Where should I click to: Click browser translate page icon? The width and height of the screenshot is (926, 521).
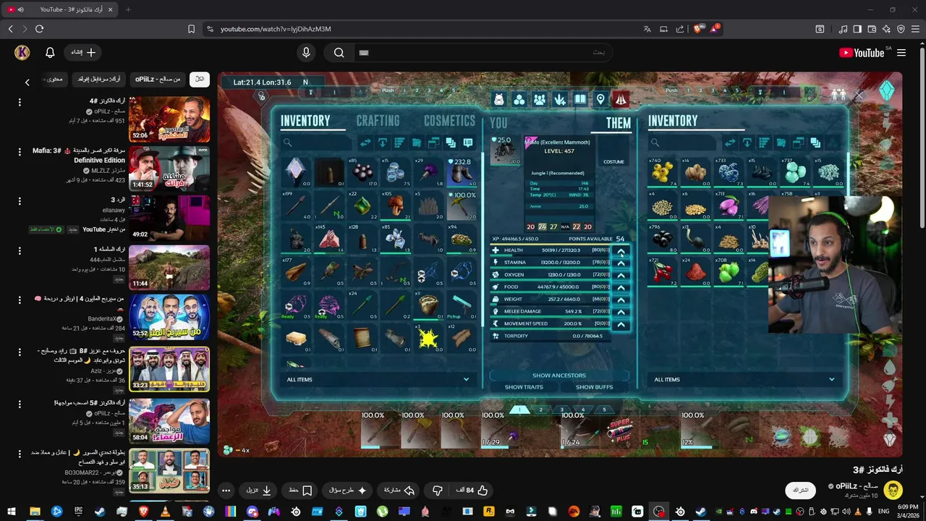tap(647, 29)
